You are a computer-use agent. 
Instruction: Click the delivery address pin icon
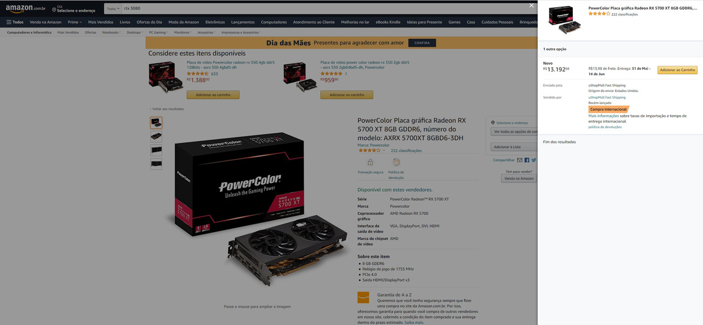click(x=54, y=10)
